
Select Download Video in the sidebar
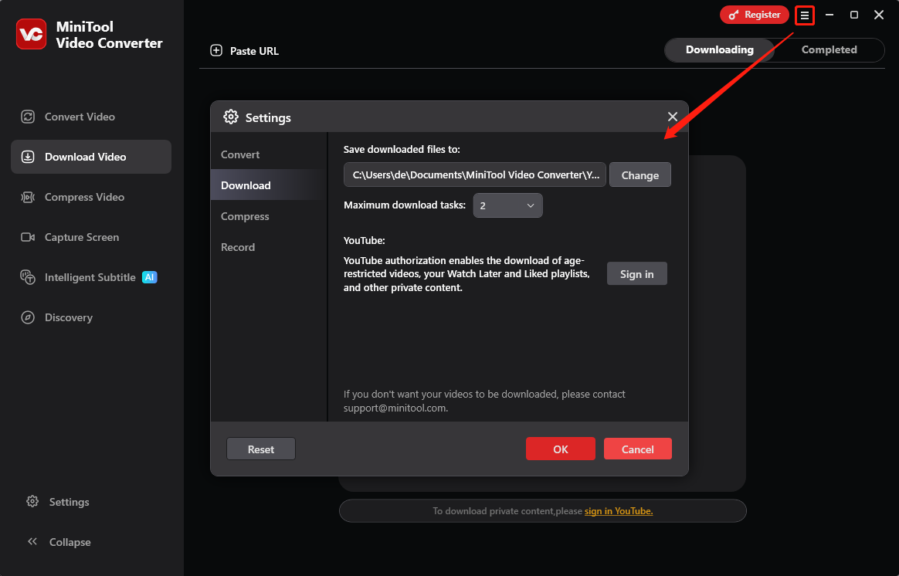click(x=91, y=157)
